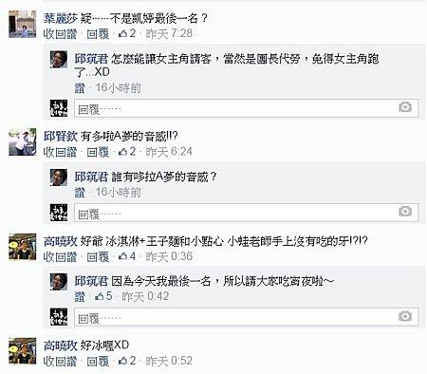View the 5 likes on 邱筑君's midnight snack reply
427x374 pixels.
(103, 296)
